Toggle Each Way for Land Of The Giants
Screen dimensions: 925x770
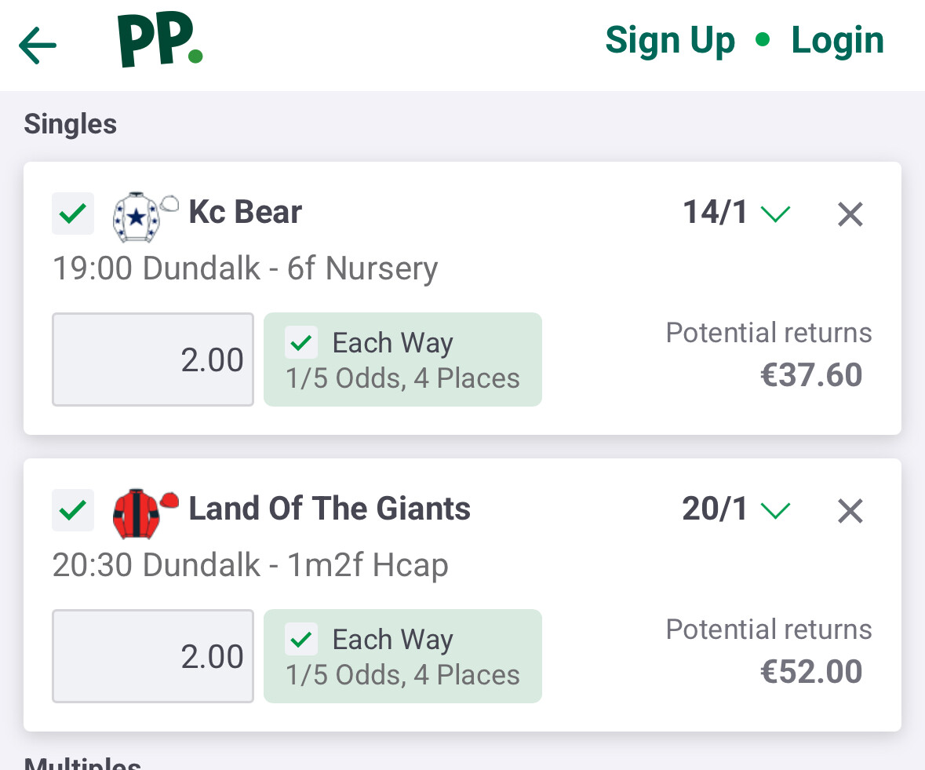tap(302, 640)
